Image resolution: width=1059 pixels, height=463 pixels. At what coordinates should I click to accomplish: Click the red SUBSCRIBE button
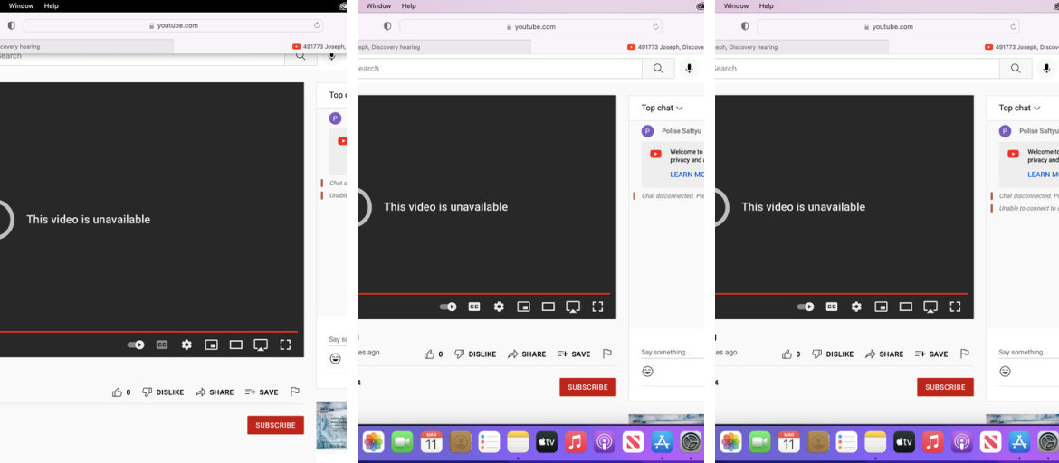click(x=587, y=387)
